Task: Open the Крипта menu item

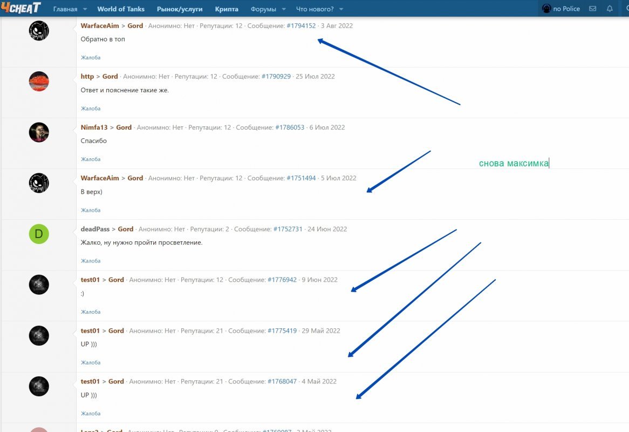Action: tap(227, 9)
